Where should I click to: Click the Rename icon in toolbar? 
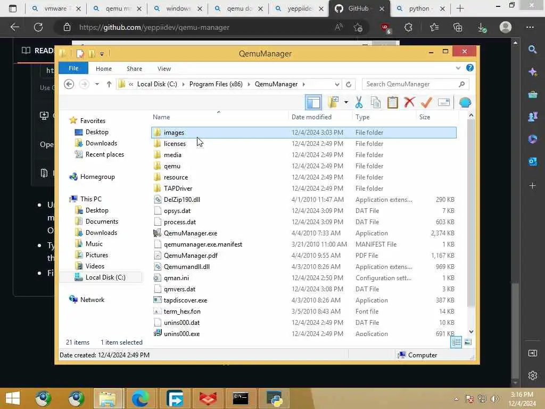(x=444, y=102)
